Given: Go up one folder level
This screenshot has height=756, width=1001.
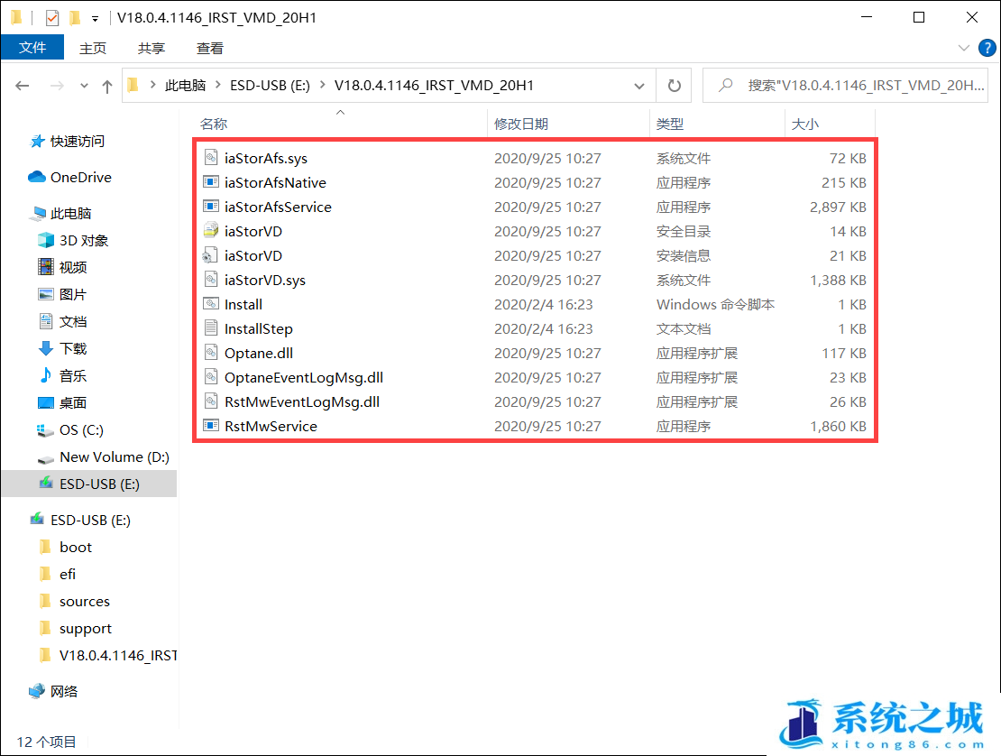Looking at the screenshot, I should tap(107, 86).
